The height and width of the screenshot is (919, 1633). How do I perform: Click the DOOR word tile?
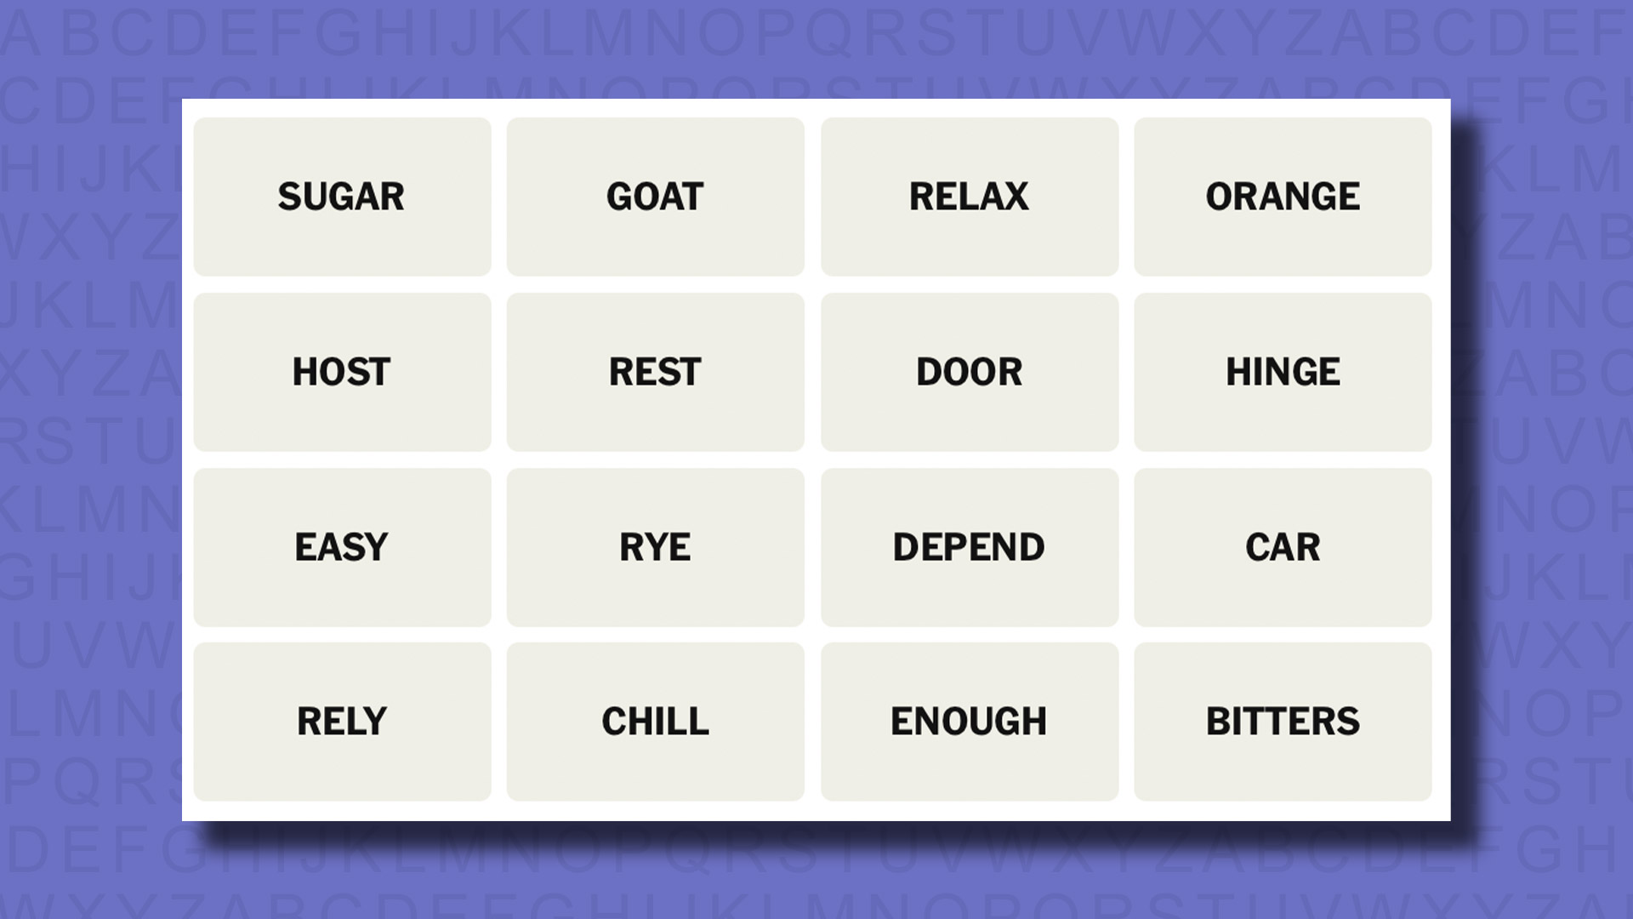pyautogui.click(x=969, y=371)
